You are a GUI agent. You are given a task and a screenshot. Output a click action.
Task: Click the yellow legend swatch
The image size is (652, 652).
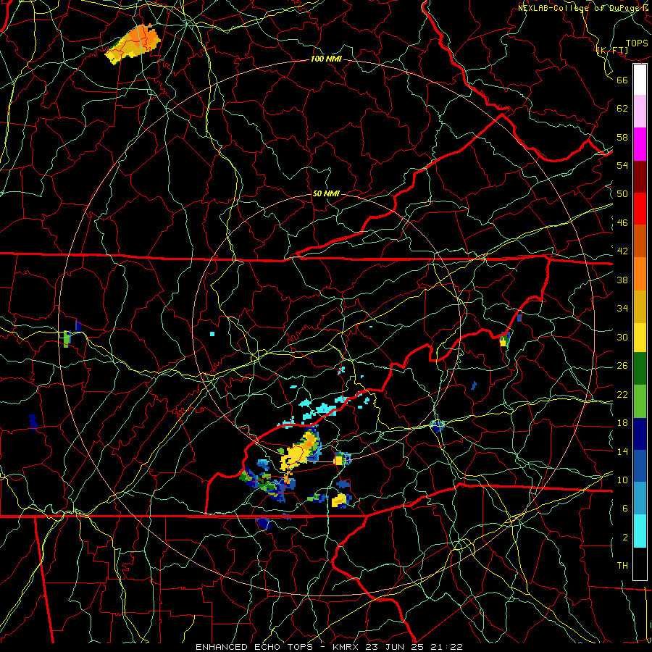click(640, 337)
